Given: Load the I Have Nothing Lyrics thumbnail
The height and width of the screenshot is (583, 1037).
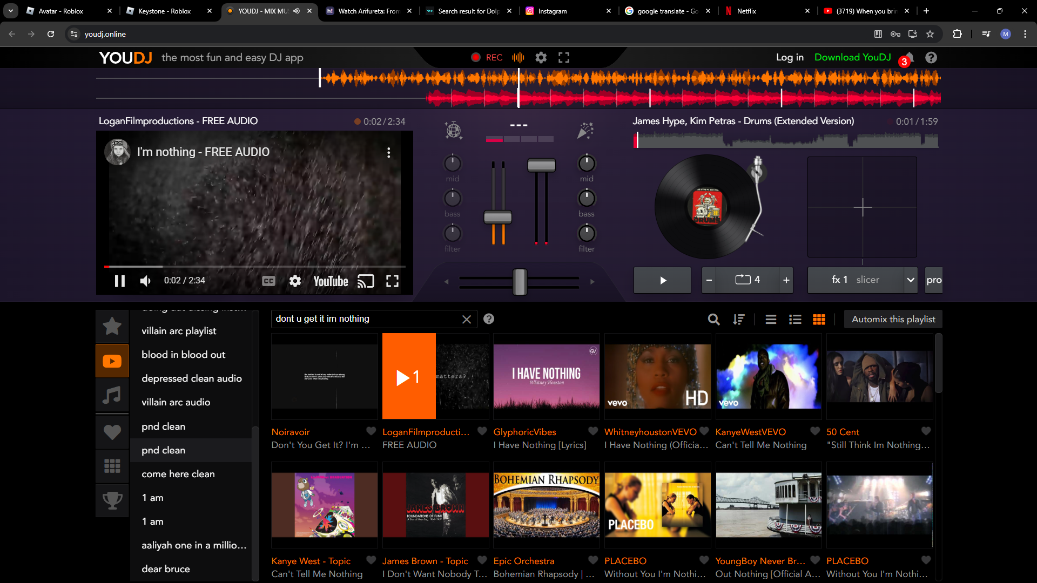Looking at the screenshot, I should [547, 376].
